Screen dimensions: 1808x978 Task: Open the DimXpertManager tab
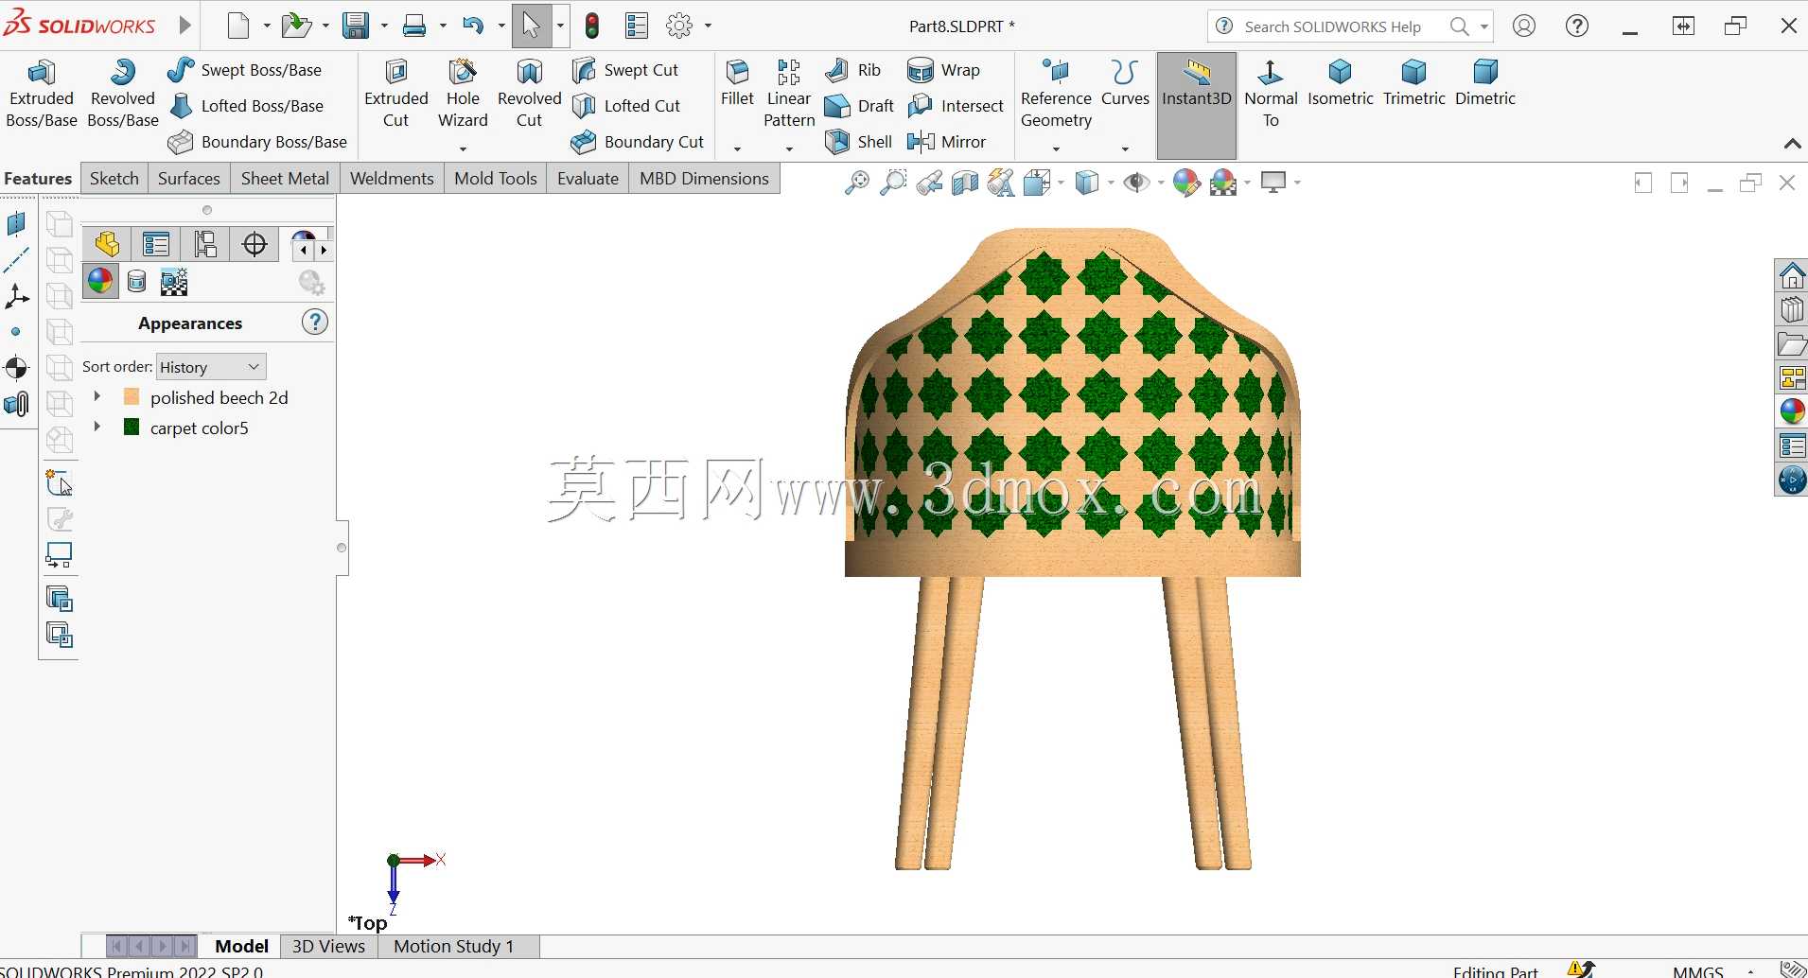click(255, 244)
